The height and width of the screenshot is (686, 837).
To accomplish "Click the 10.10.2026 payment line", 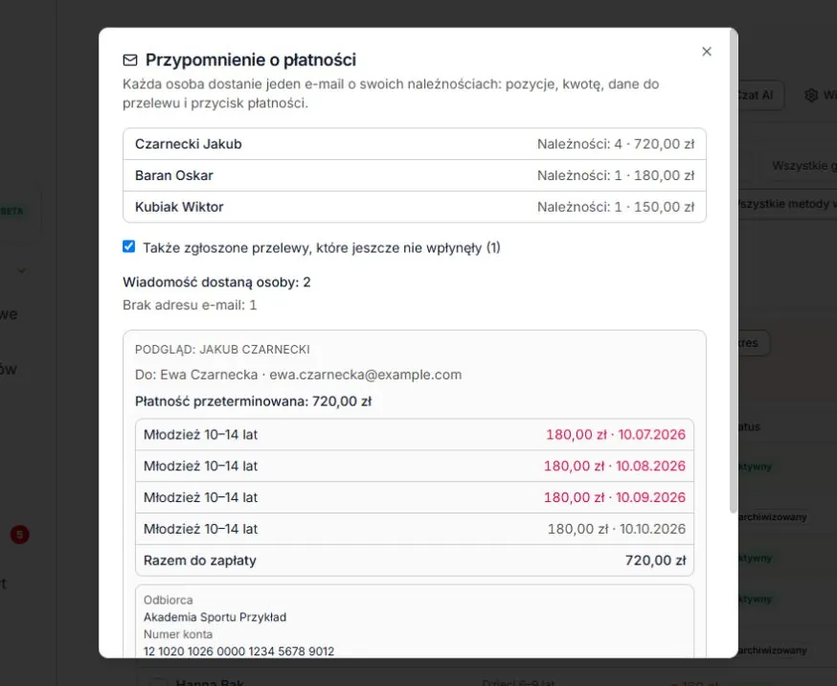I will coord(415,529).
